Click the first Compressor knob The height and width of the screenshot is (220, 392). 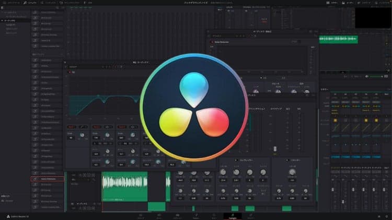pyautogui.click(x=223, y=172)
